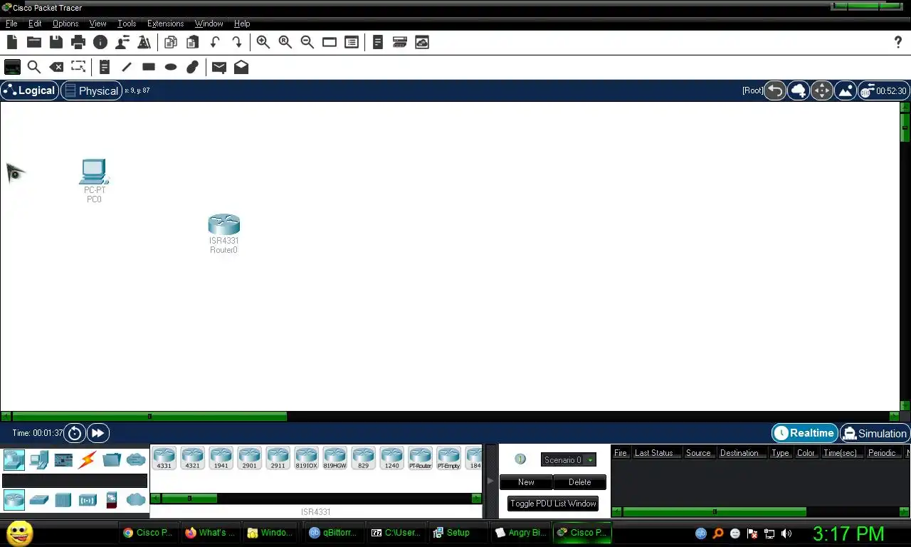The image size is (911, 547).
Task: Pick the 4321 router model
Action: point(193,458)
